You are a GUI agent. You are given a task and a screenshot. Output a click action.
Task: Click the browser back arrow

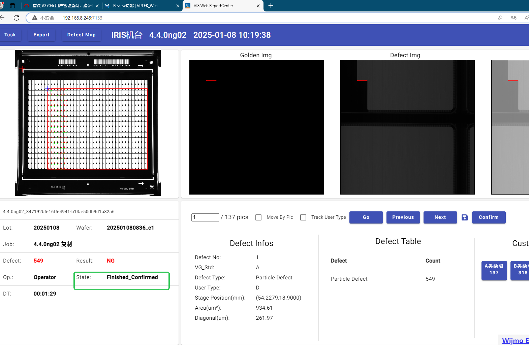[2, 18]
